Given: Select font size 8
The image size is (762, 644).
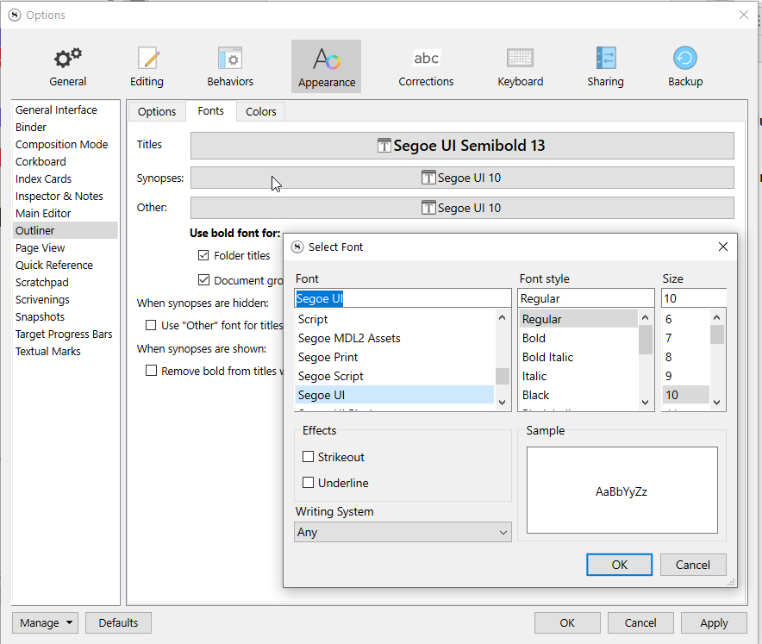Looking at the screenshot, I should tap(686, 357).
